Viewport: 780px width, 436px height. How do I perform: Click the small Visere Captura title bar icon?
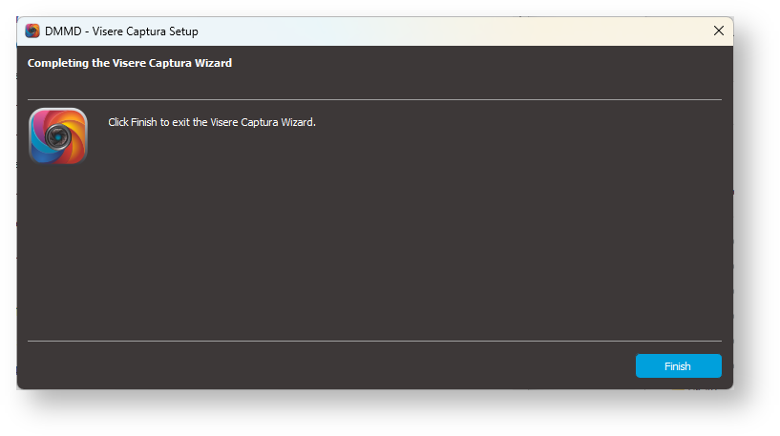[32, 31]
